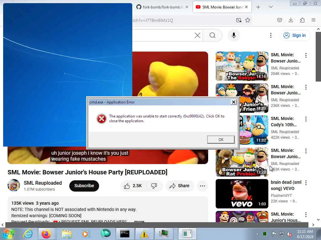The width and height of the screenshot is (321, 240).
Task: Start YouTube voice search with microphone
Action: click(234, 35)
